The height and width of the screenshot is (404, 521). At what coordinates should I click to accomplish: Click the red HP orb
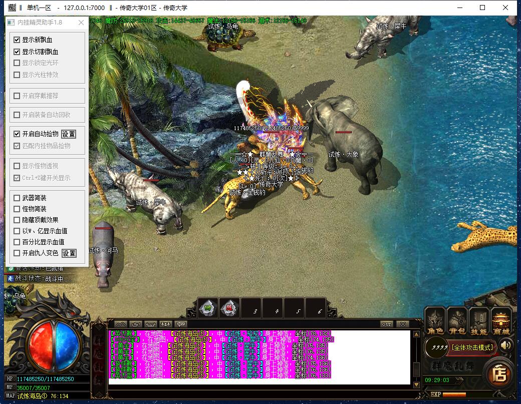[x=41, y=346]
